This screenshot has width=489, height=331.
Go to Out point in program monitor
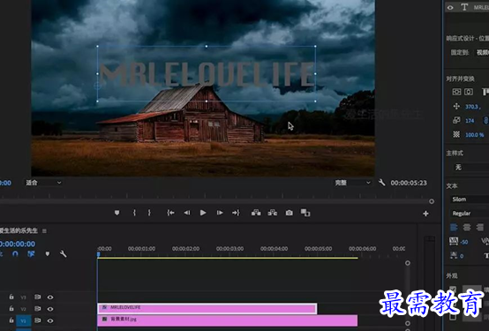tap(236, 213)
